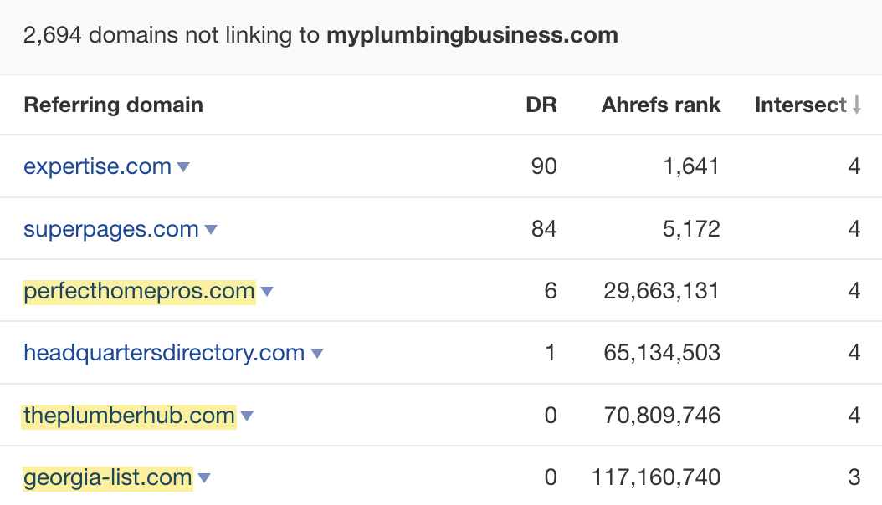
Task: Expand options for headquartersdirectory.com
Action: point(316,353)
